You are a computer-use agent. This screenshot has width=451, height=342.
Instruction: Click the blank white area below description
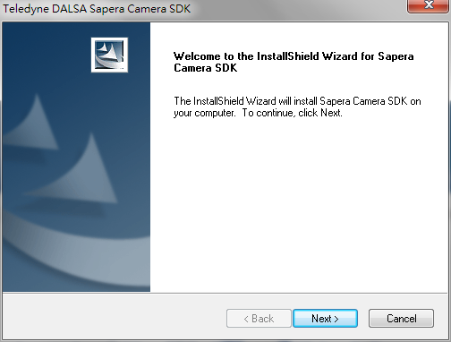click(298, 203)
